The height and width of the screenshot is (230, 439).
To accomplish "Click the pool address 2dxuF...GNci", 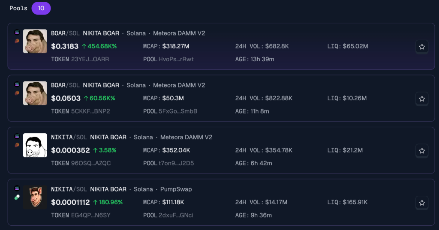I will (176, 215).
